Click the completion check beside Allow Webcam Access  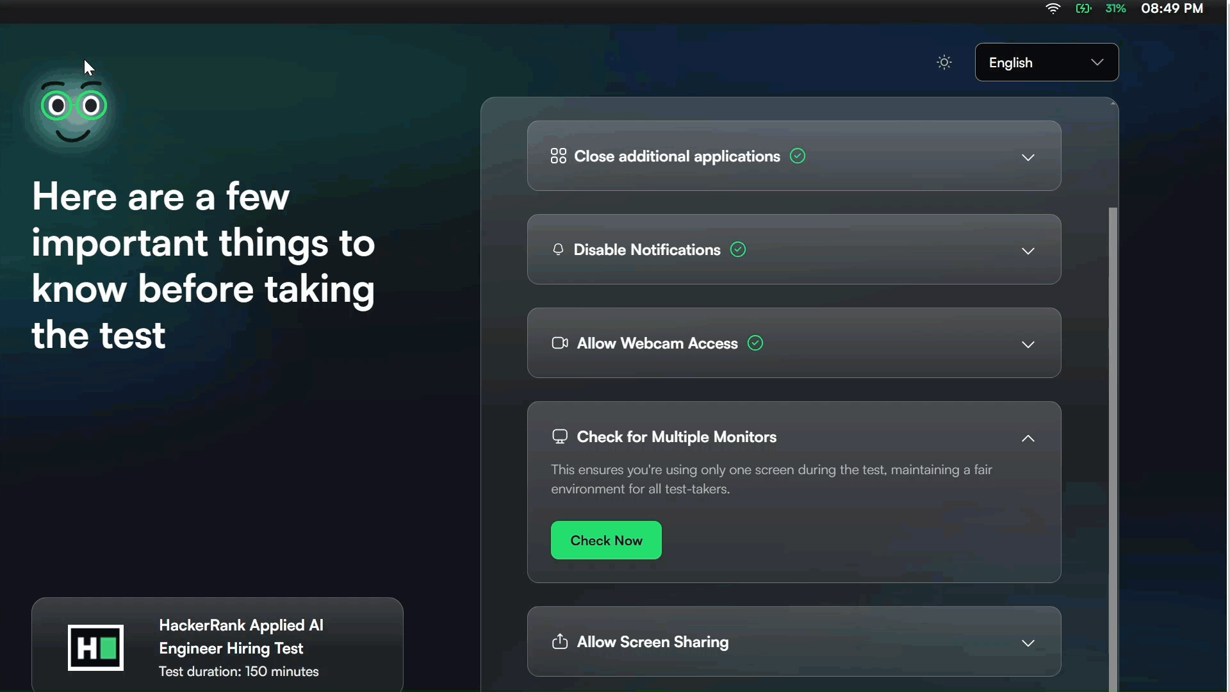[x=755, y=343]
